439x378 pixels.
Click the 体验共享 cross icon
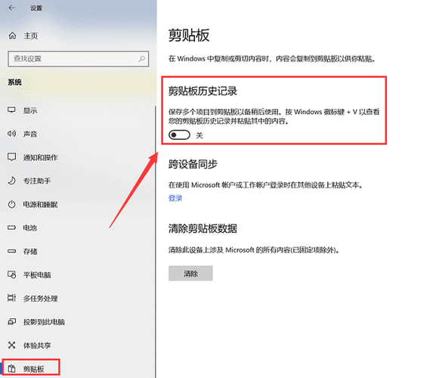11,345
